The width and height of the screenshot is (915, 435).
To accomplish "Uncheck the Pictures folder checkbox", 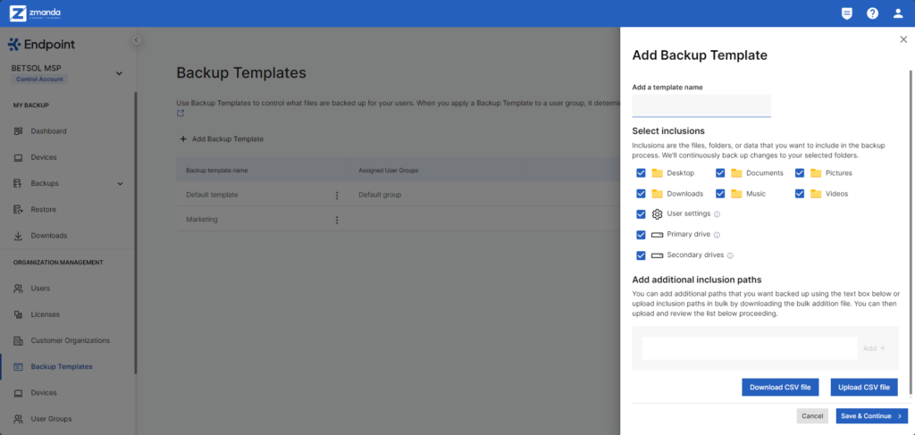I will (800, 173).
